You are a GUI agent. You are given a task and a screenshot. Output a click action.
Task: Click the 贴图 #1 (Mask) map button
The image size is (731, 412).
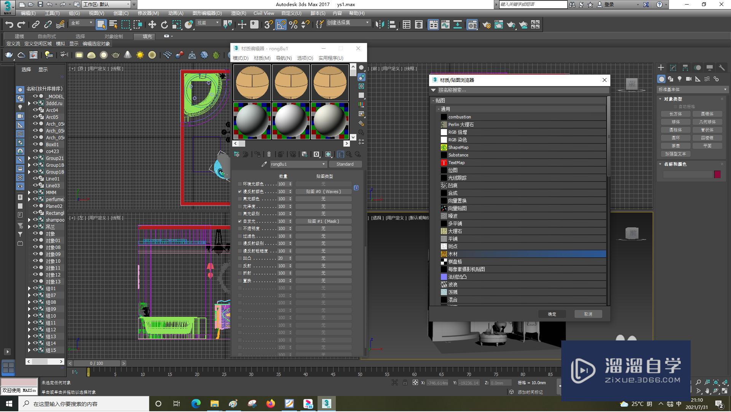pos(324,221)
